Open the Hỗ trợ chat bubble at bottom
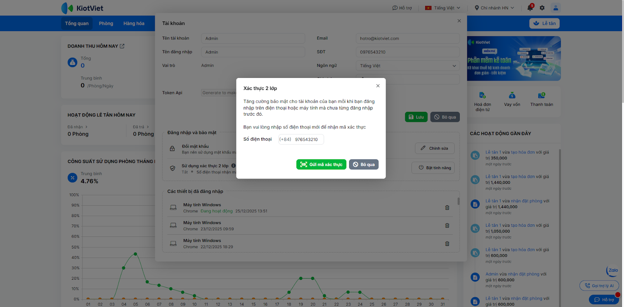The image size is (624, 307). click(604, 300)
